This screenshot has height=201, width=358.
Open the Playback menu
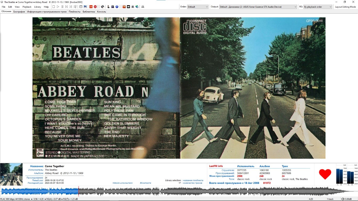pos(27,7)
